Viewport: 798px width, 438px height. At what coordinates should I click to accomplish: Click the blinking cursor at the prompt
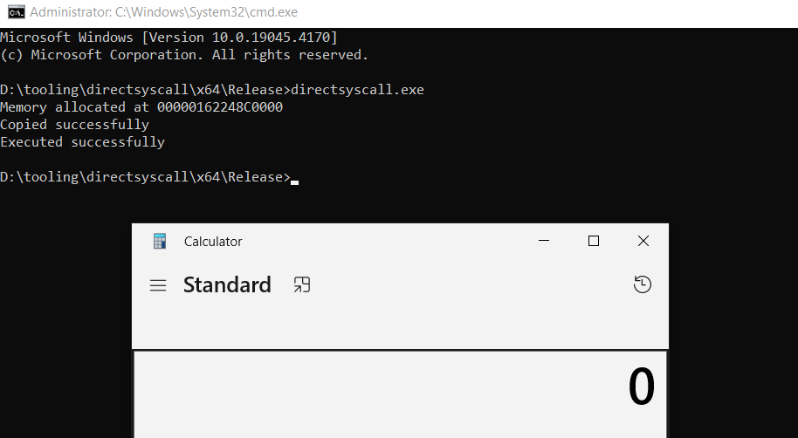pyautogui.click(x=295, y=181)
